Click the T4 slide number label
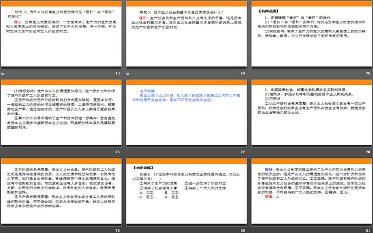 pos(242,73)
